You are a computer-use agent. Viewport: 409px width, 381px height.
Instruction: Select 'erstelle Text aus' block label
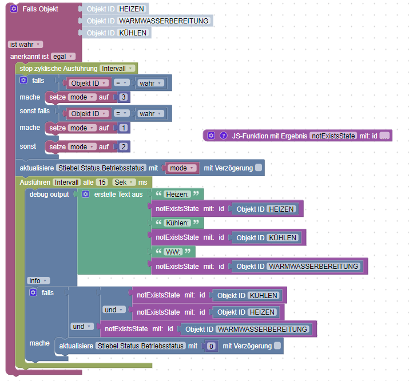point(118,195)
